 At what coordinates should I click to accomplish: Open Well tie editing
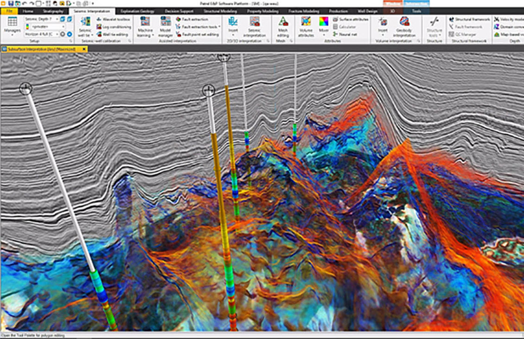tap(113, 34)
